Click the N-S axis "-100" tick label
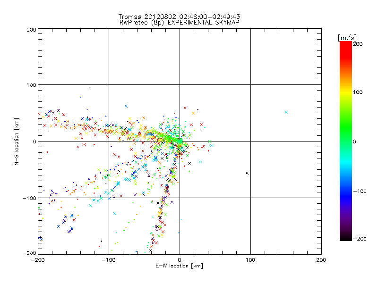This screenshot has height=283, width=378. pos(29,198)
